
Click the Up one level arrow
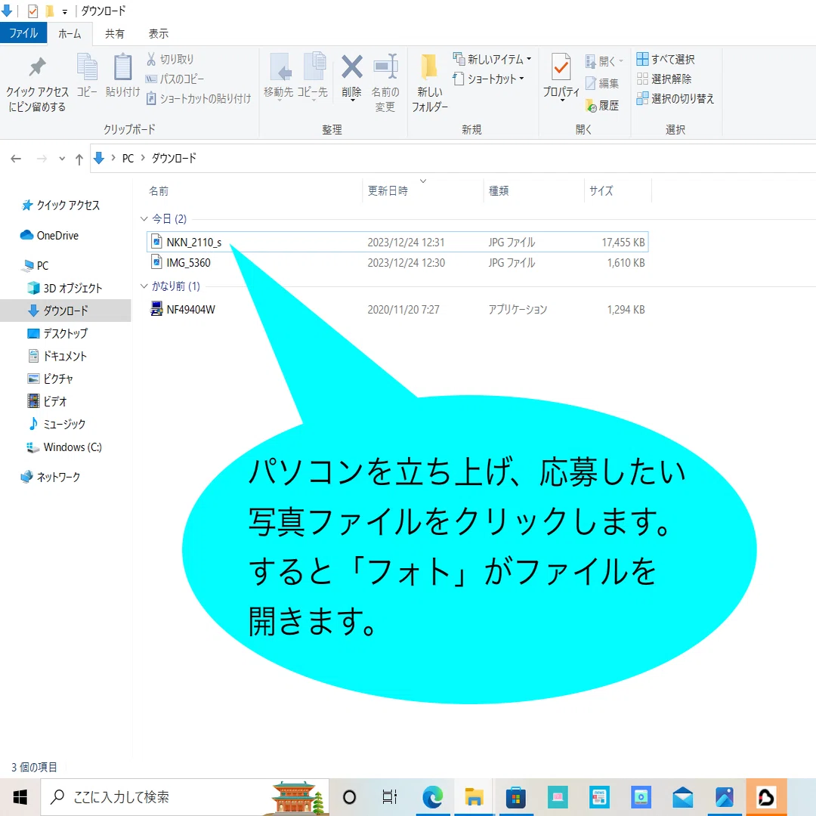click(x=79, y=159)
